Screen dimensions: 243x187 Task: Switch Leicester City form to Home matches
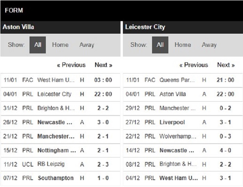(x=183, y=45)
